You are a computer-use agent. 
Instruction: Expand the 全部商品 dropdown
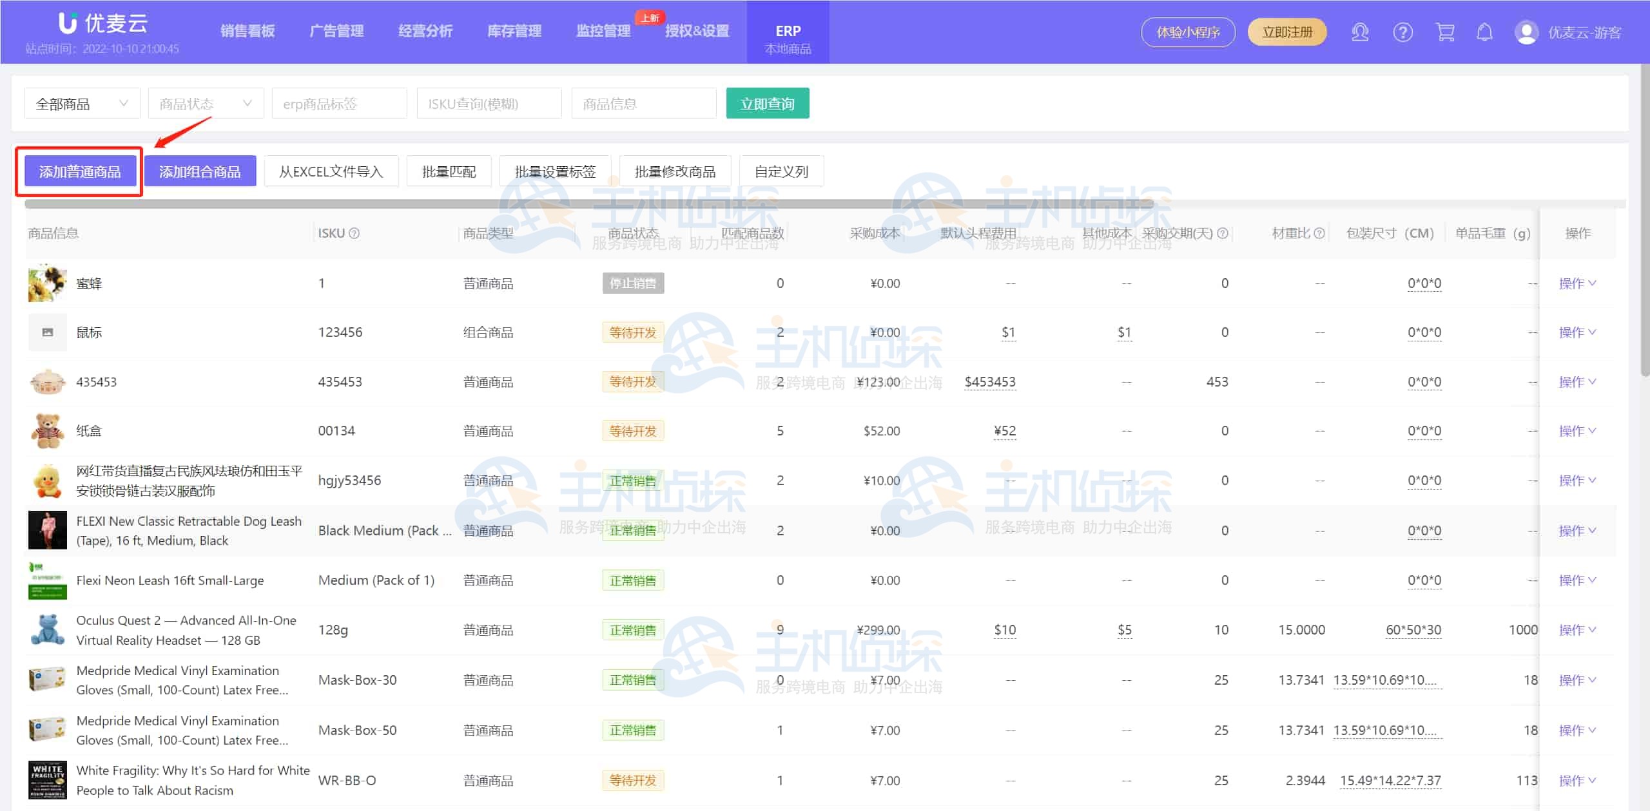coord(82,104)
